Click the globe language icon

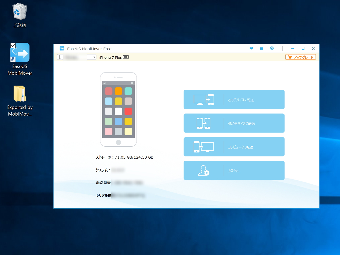point(272,48)
